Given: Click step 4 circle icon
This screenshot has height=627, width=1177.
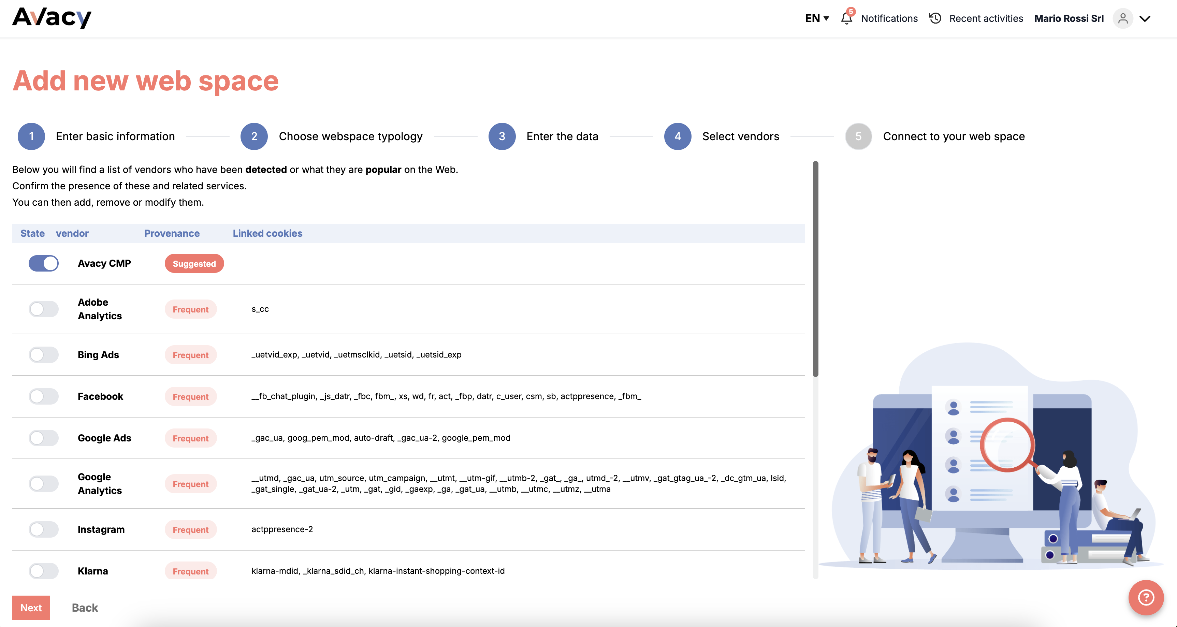Looking at the screenshot, I should pyautogui.click(x=678, y=136).
